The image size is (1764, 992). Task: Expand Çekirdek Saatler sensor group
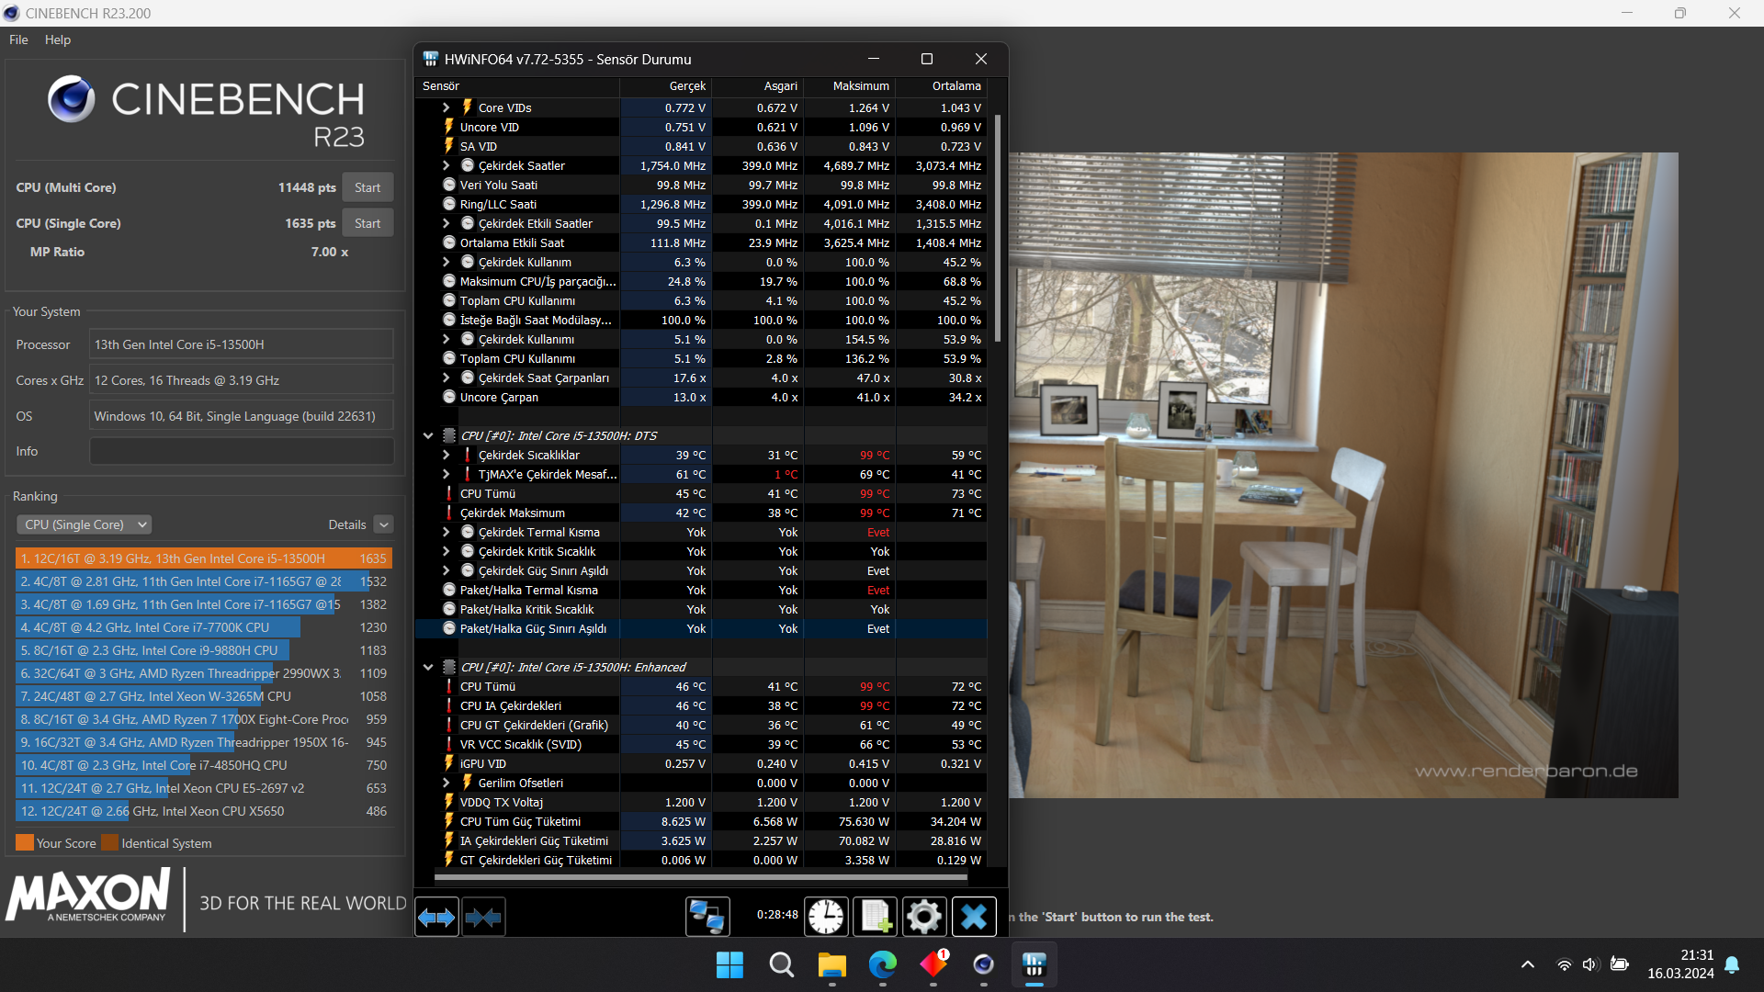coord(447,165)
